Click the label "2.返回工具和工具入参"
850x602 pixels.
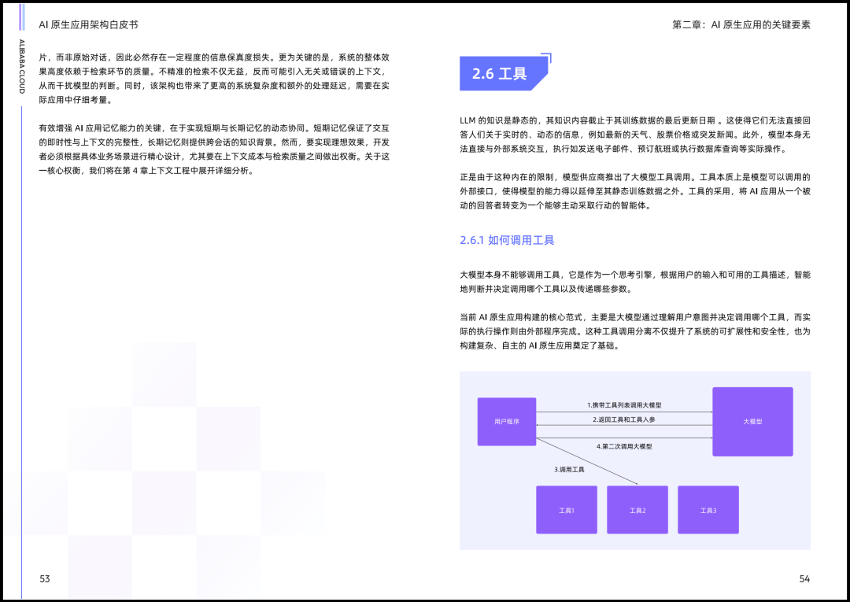(624, 419)
